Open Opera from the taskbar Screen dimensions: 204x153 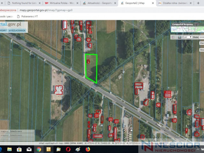(x=68, y=149)
